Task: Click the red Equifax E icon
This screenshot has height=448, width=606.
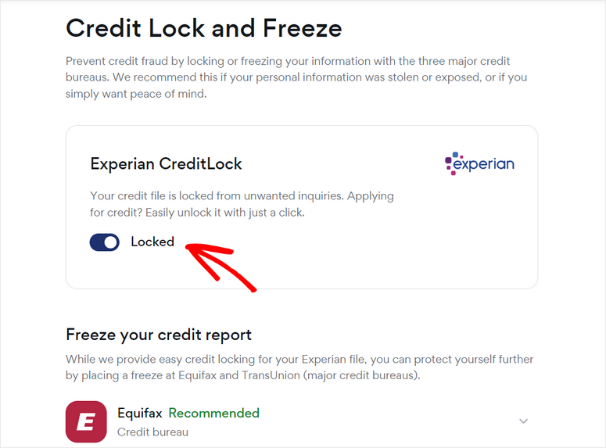Action: pyautogui.click(x=86, y=421)
